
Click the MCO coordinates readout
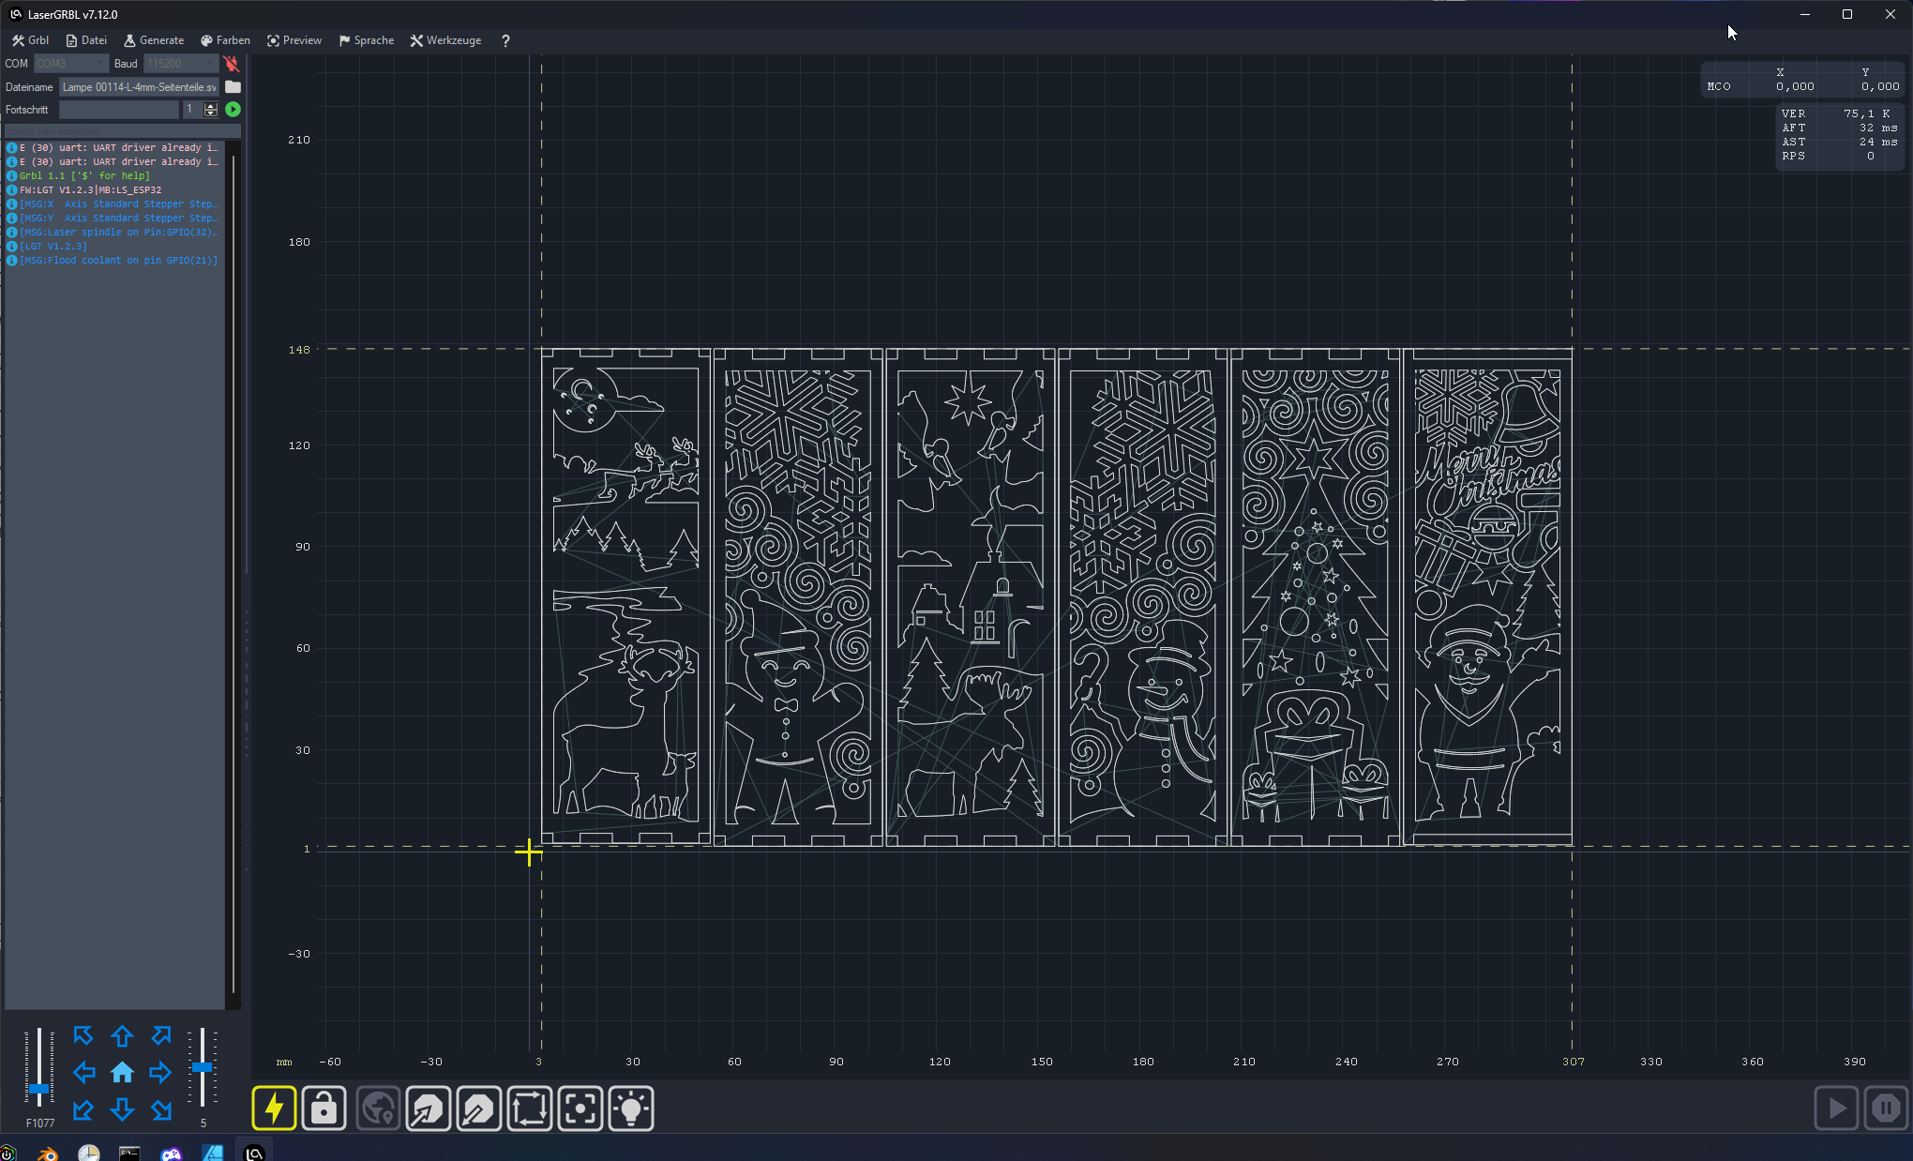[x=1802, y=80]
